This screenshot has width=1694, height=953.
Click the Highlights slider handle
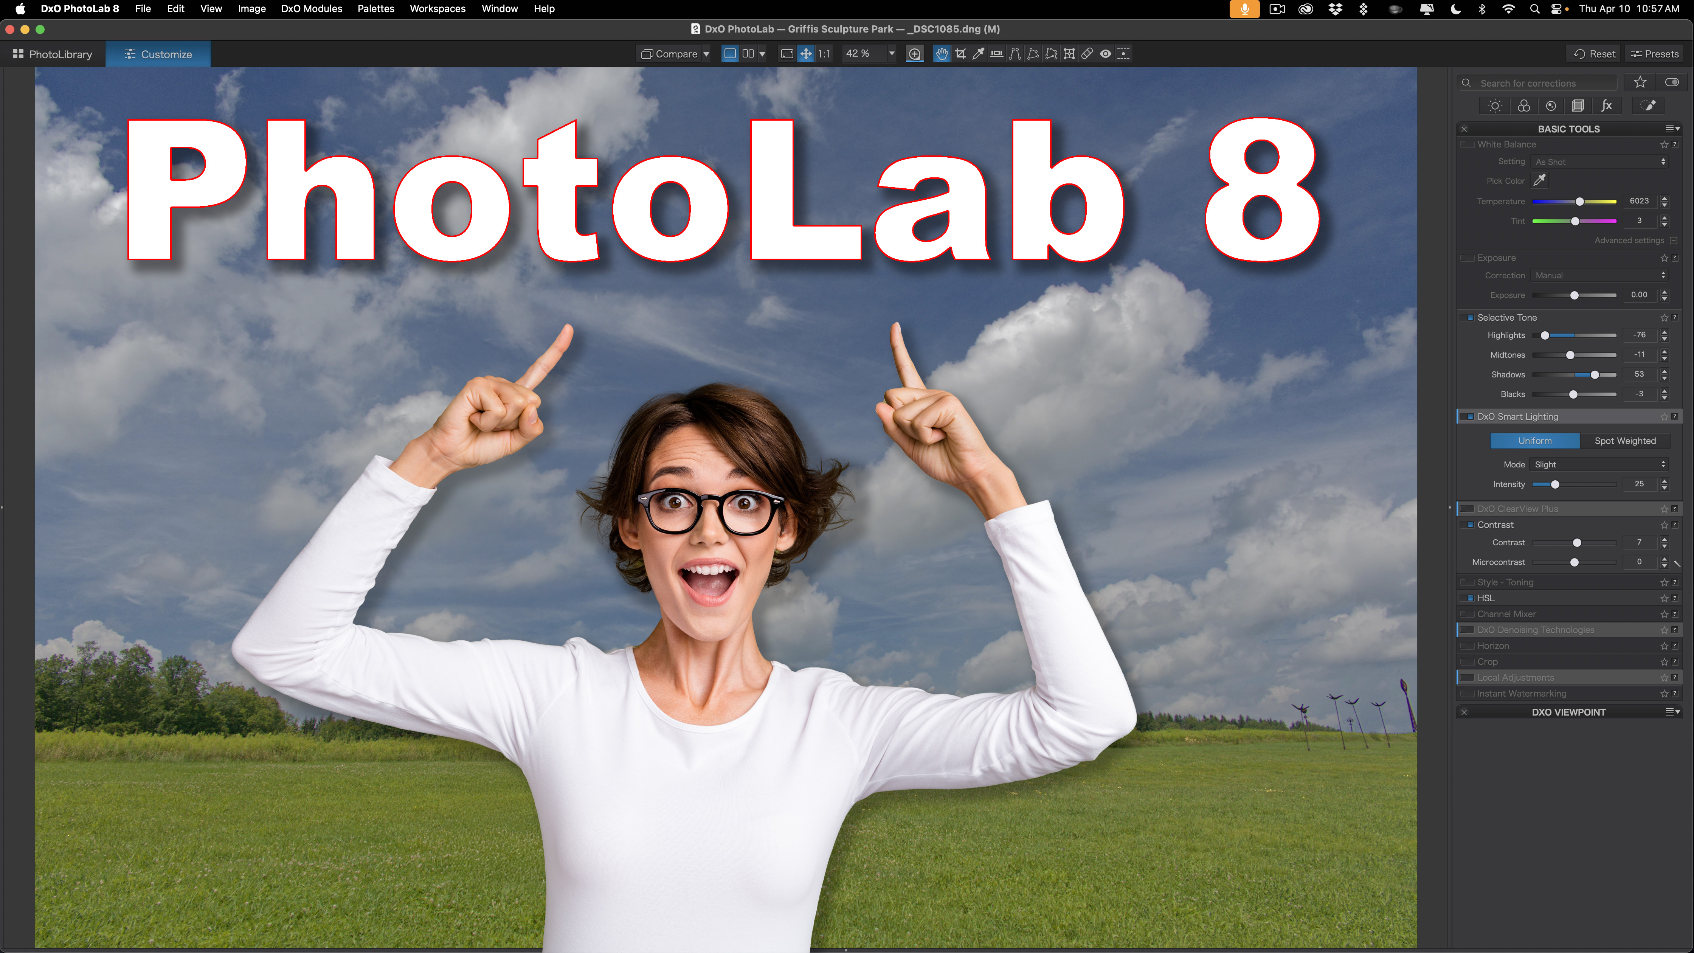tap(1545, 335)
